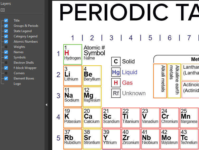Click the Alkaline earth metals category box
Viewport: 199px width, 150px height.
point(174,81)
